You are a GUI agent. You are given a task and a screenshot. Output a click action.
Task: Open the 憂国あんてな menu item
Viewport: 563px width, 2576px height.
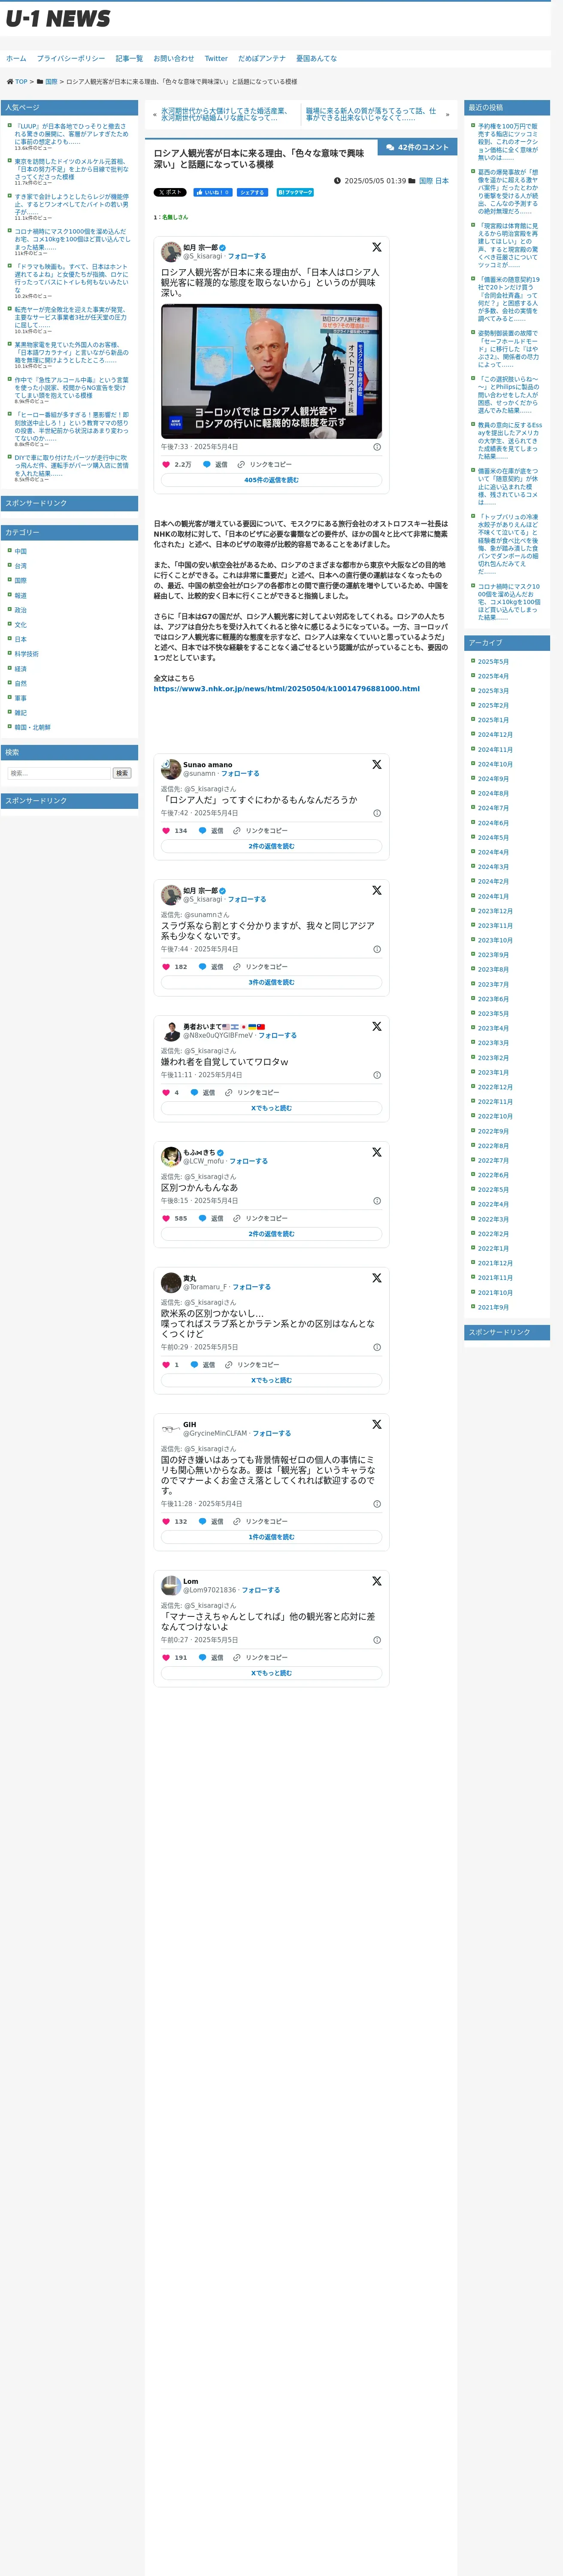(316, 59)
